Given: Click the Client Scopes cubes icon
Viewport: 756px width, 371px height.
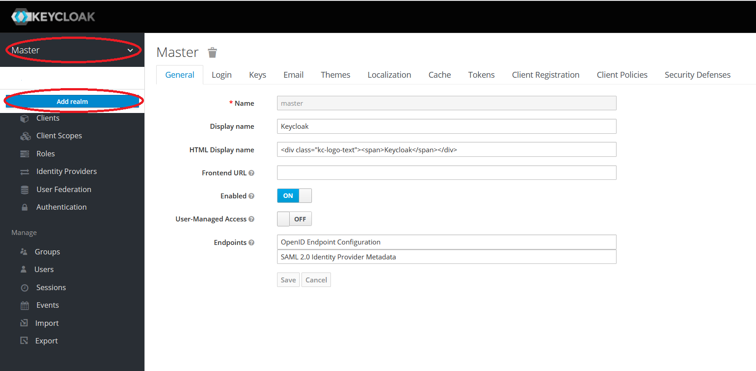Looking at the screenshot, I should (25, 136).
